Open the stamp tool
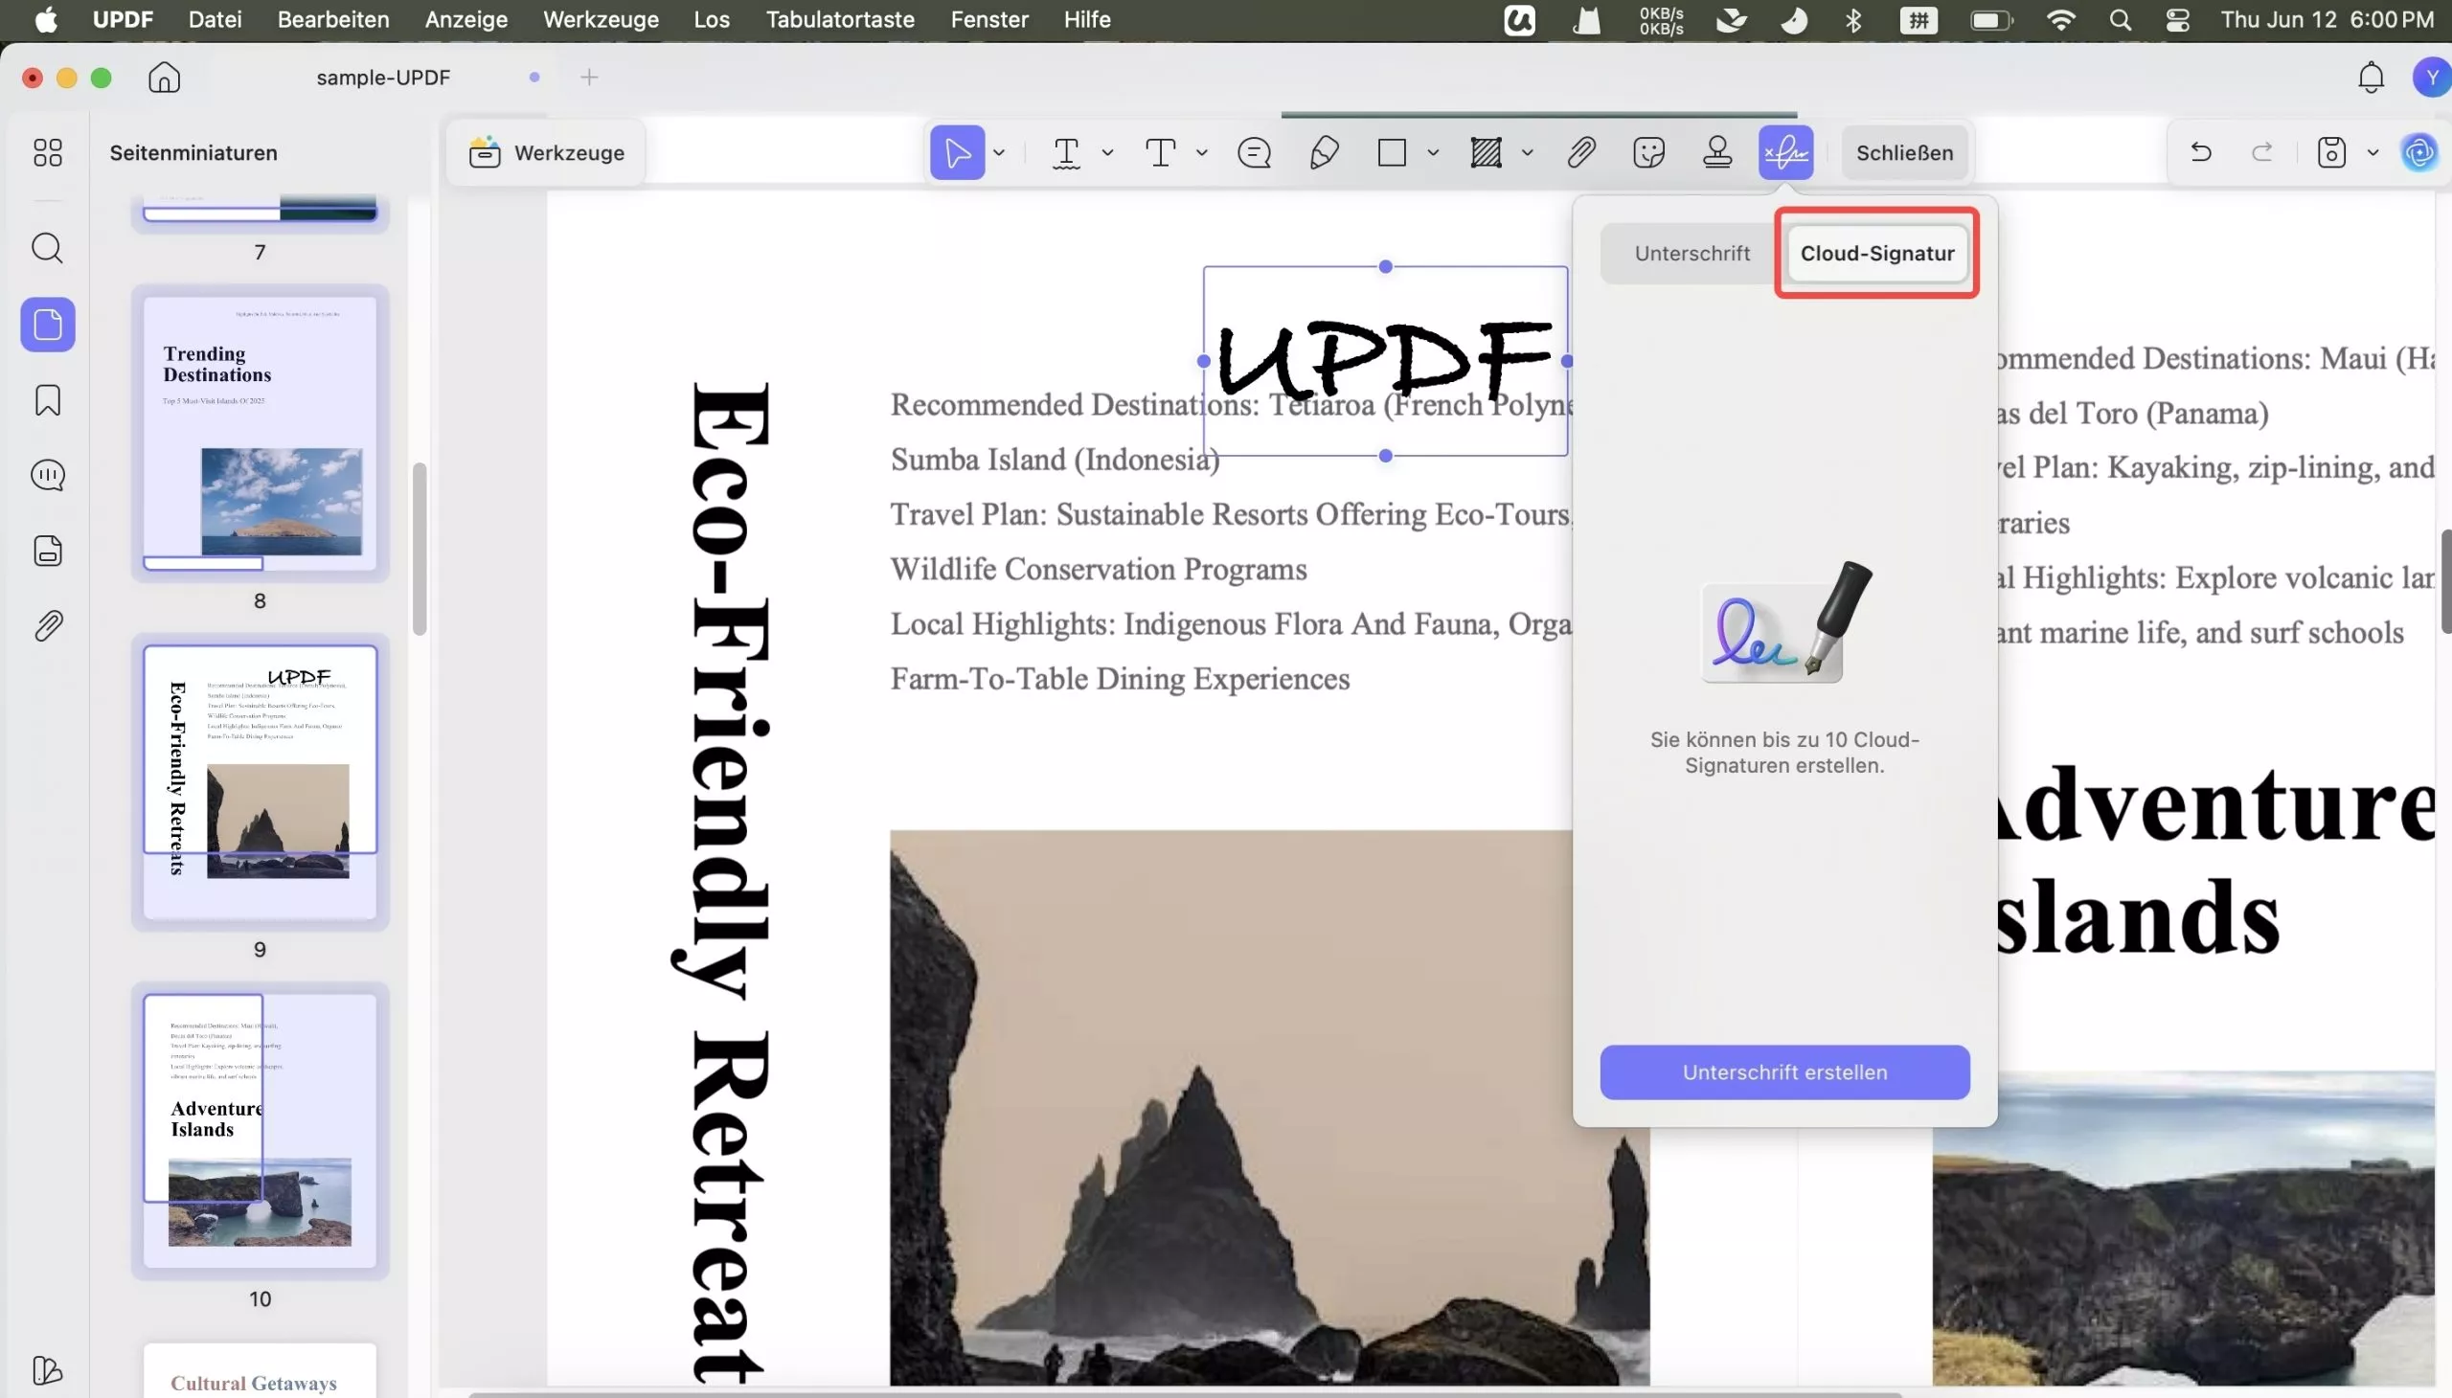Viewport: 2452px width, 1398px height. click(1717, 152)
